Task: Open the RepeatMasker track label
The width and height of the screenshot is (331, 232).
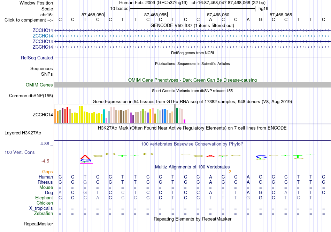Action: tap(38, 224)
